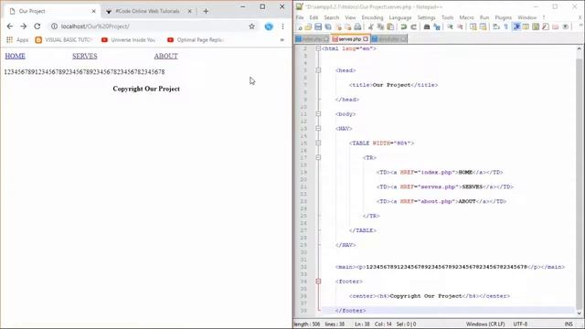
Task: Undo last edit with Undo icon
Action: pos(403,27)
